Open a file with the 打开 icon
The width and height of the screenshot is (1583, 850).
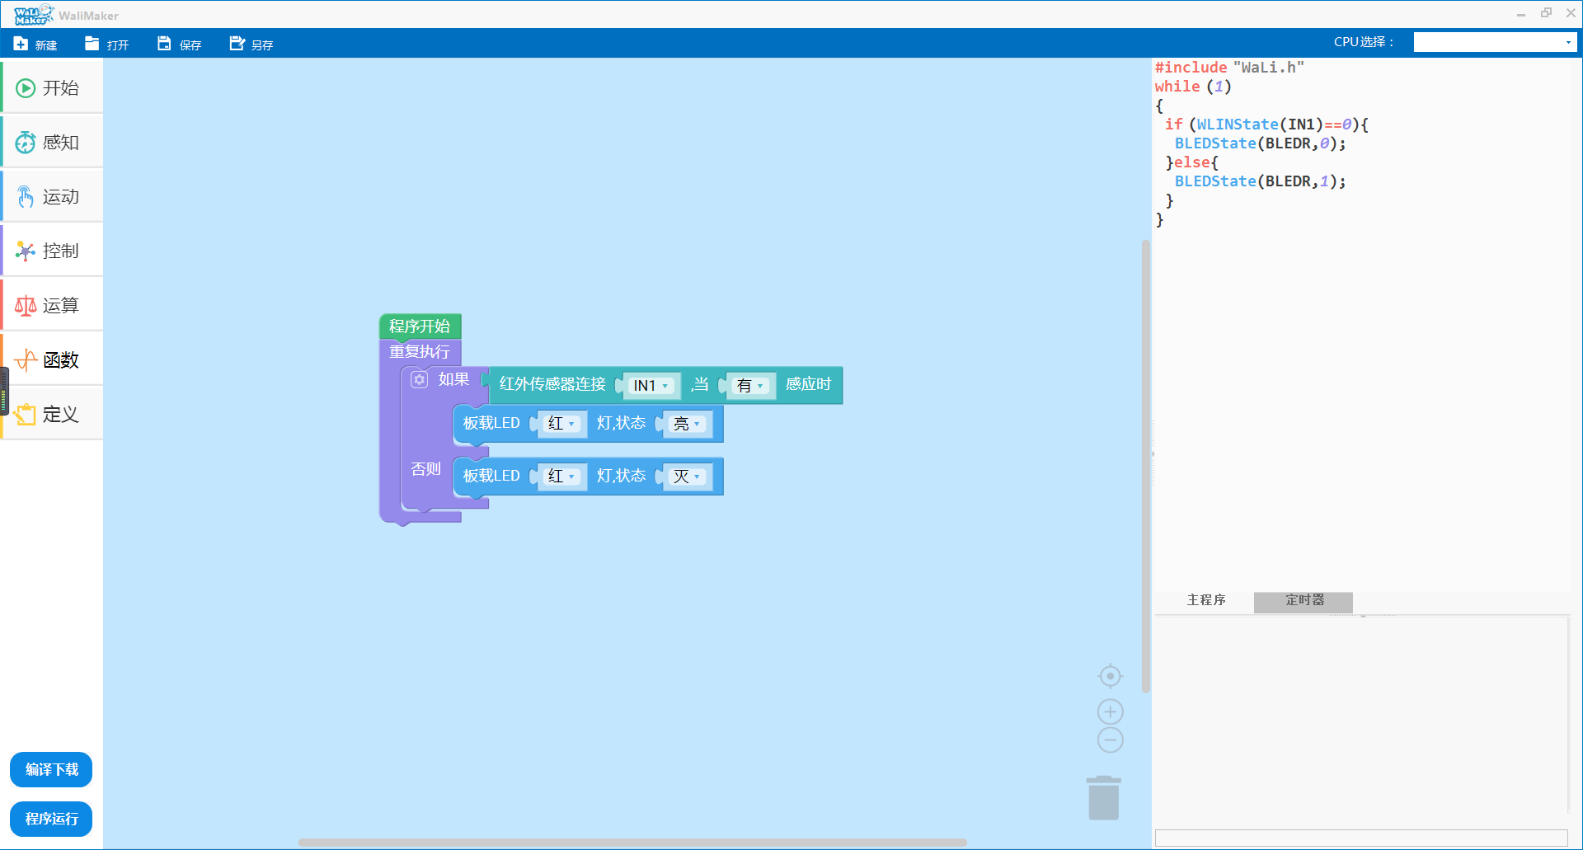92,44
